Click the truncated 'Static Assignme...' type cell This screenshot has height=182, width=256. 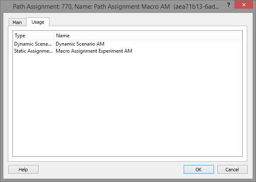tap(33, 51)
